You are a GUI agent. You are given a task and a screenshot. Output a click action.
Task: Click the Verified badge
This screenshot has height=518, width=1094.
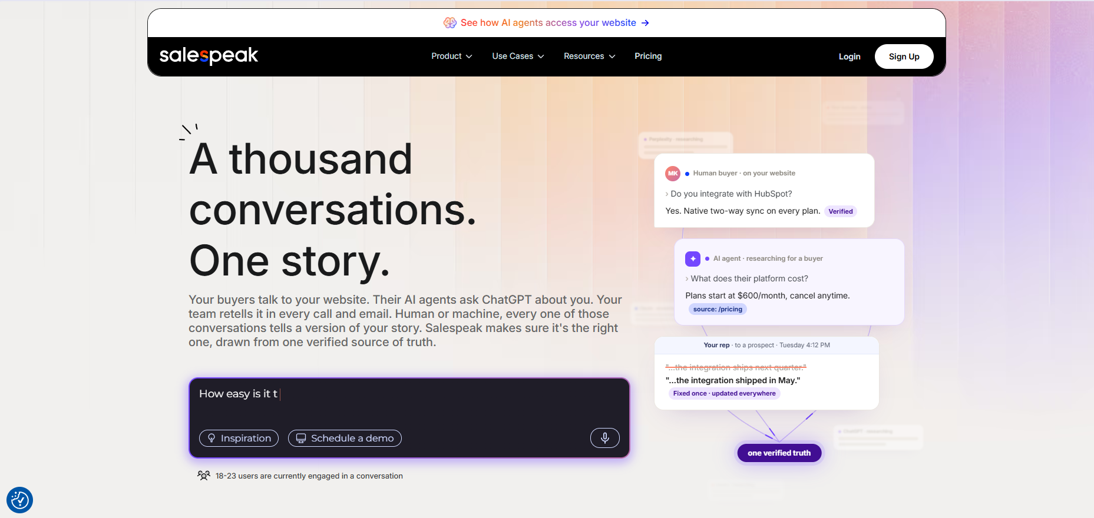click(841, 211)
